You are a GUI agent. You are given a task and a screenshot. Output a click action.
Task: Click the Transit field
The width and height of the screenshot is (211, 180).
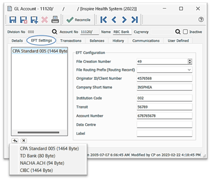pyautogui.click(x=165, y=107)
